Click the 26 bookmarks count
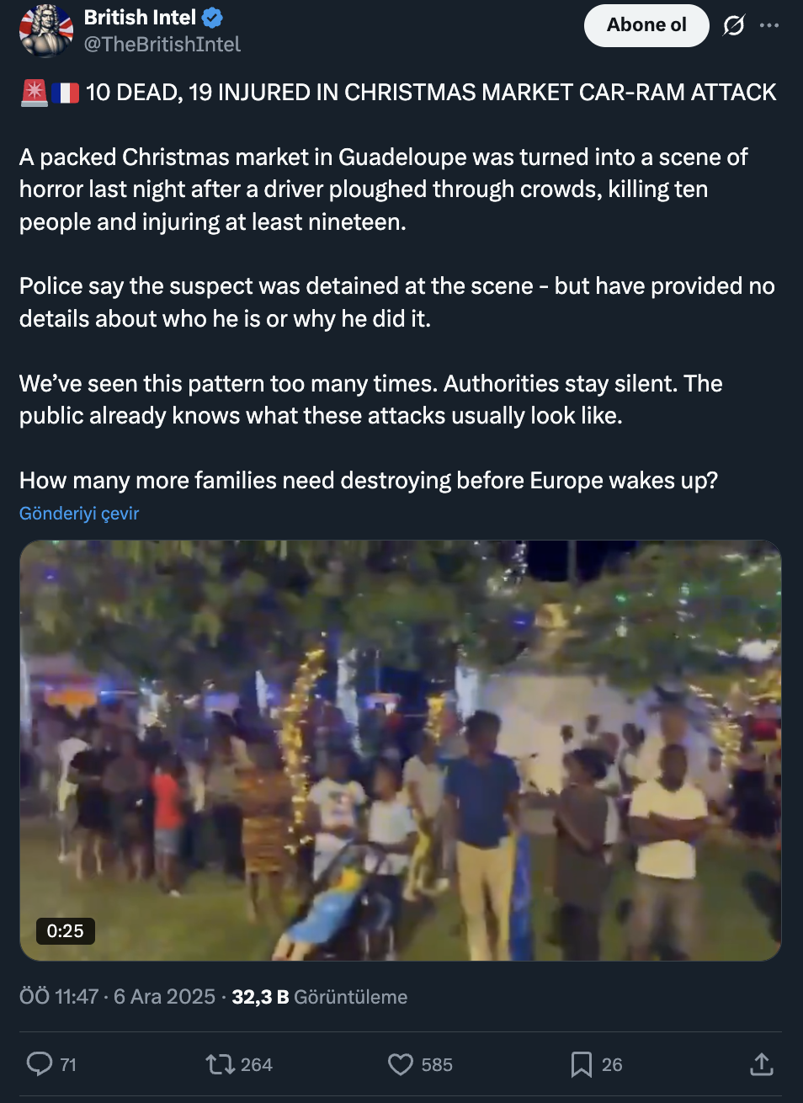Image resolution: width=803 pixels, height=1103 pixels. tap(612, 1065)
